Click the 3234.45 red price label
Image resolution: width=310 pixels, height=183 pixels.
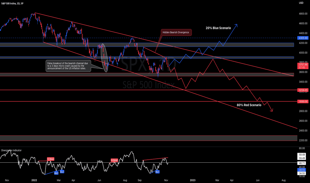(303, 90)
